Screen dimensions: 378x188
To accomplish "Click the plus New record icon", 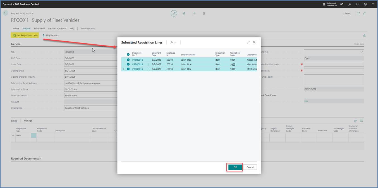I will click(x=194, y=13).
